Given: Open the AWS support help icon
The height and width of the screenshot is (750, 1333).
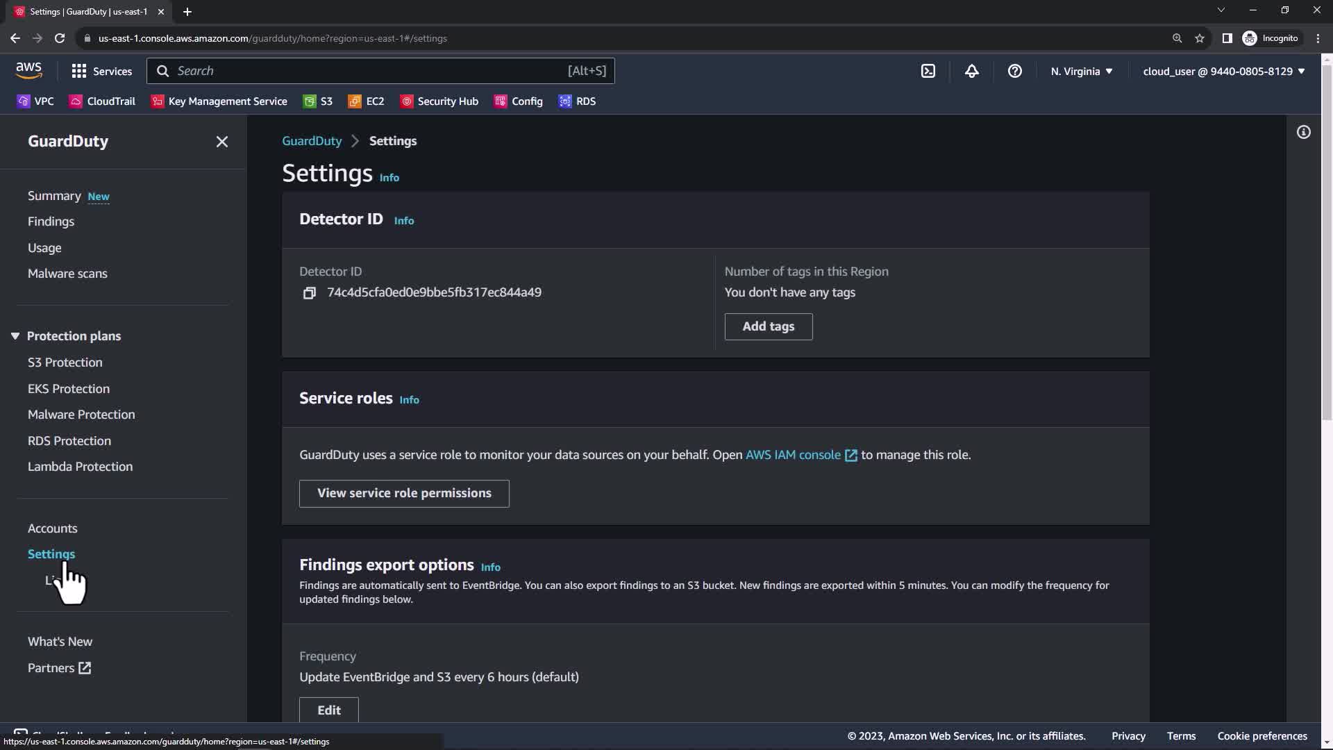Looking at the screenshot, I should pyautogui.click(x=1014, y=71).
